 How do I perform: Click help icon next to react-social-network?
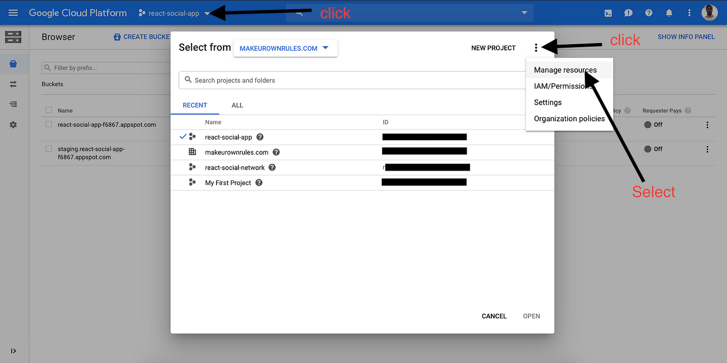[x=272, y=167]
